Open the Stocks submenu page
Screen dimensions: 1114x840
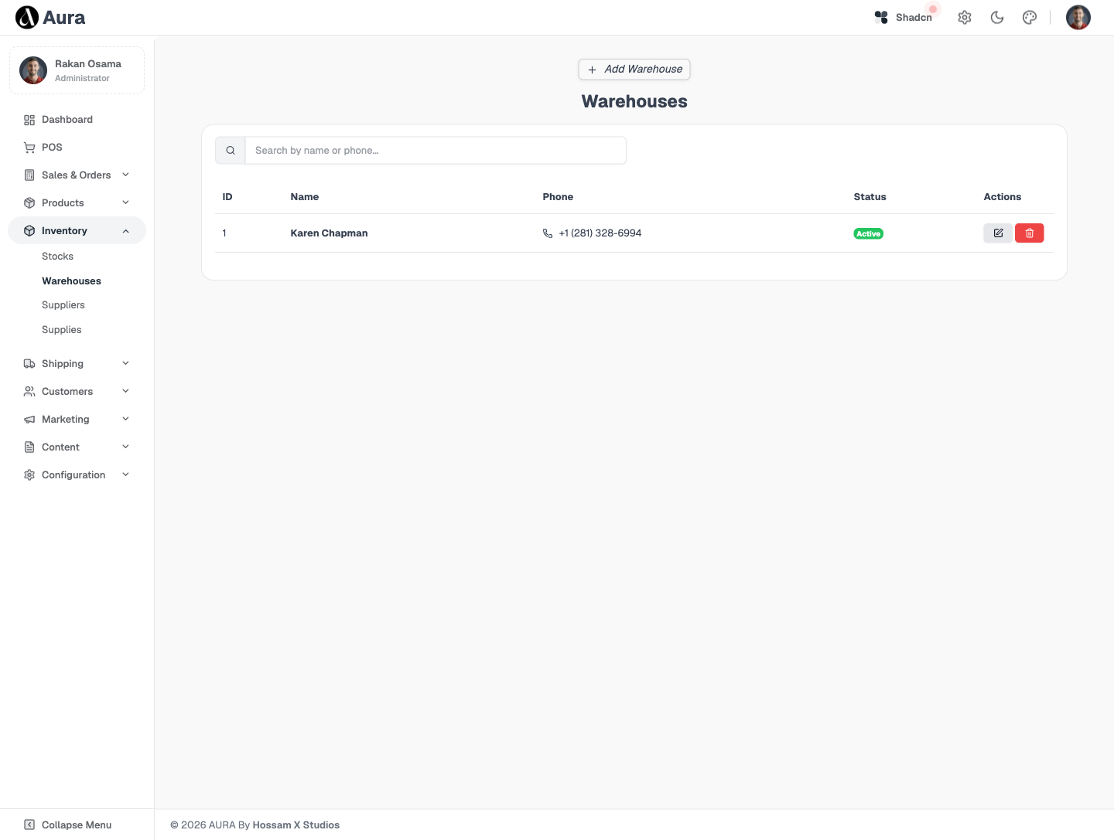57,256
